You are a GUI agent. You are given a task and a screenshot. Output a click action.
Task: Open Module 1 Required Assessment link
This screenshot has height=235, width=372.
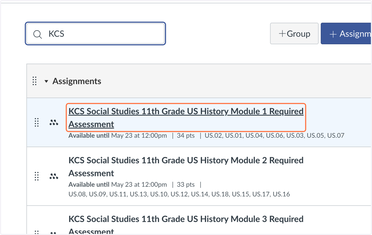pyautogui.click(x=186, y=118)
